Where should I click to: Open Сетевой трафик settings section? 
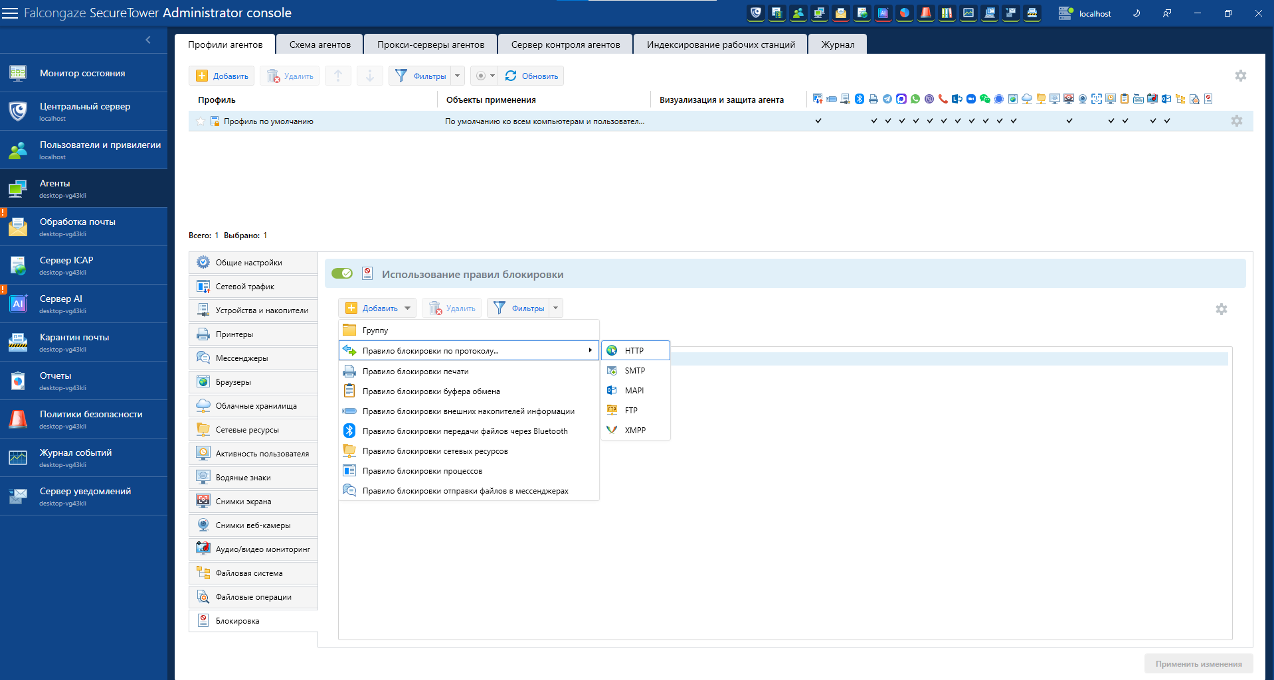point(253,287)
